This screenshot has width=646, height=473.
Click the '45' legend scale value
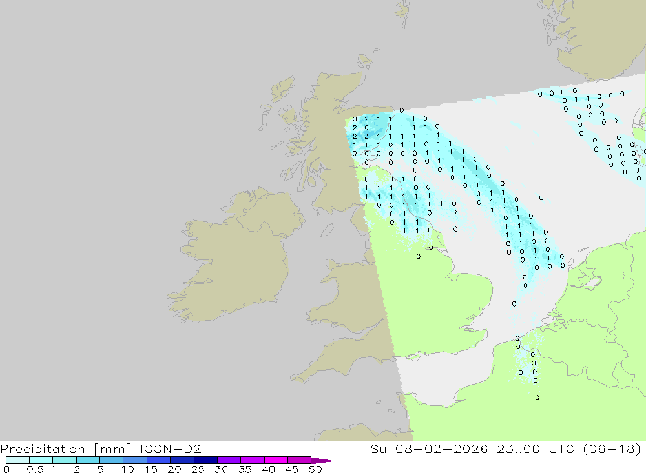pyautogui.click(x=292, y=469)
